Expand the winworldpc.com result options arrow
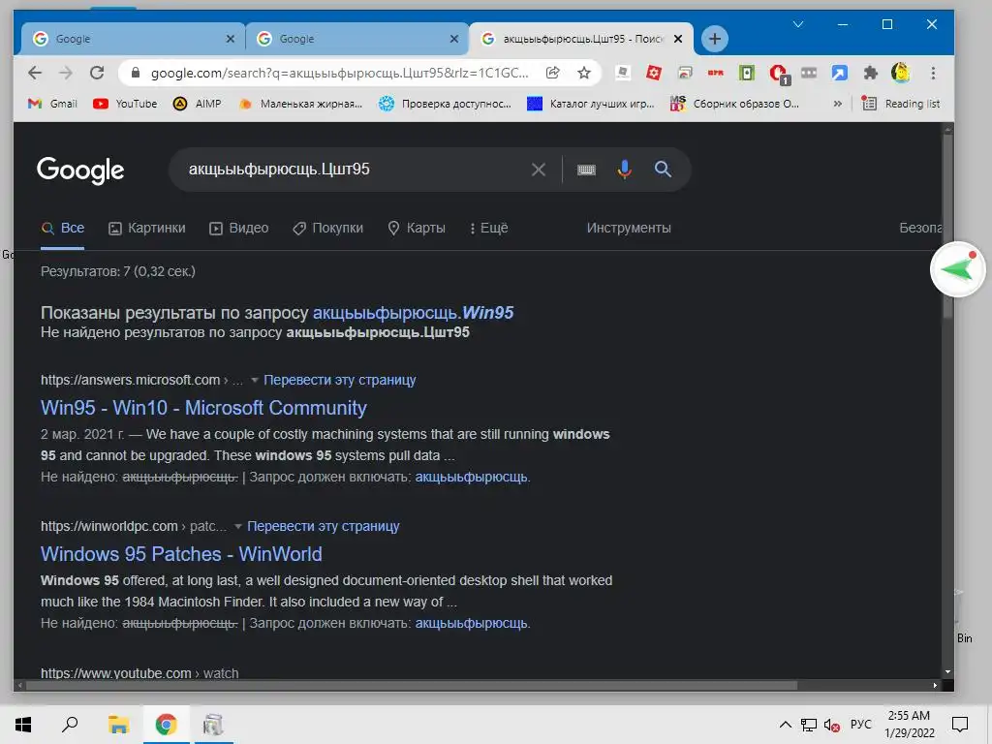Image resolution: width=992 pixels, height=744 pixels. (238, 526)
